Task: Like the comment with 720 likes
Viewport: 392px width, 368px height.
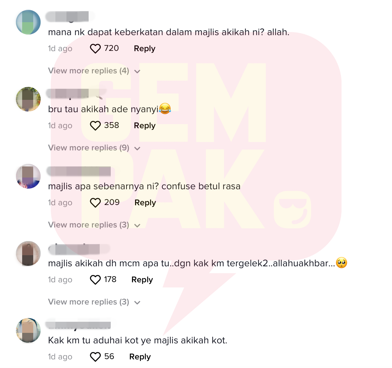Action: [x=95, y=48]
